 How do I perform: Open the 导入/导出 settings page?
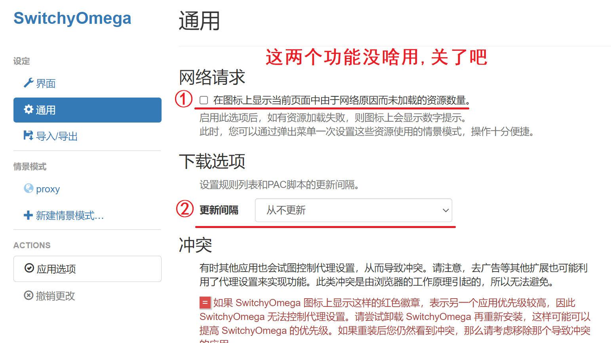click(57, 136)
